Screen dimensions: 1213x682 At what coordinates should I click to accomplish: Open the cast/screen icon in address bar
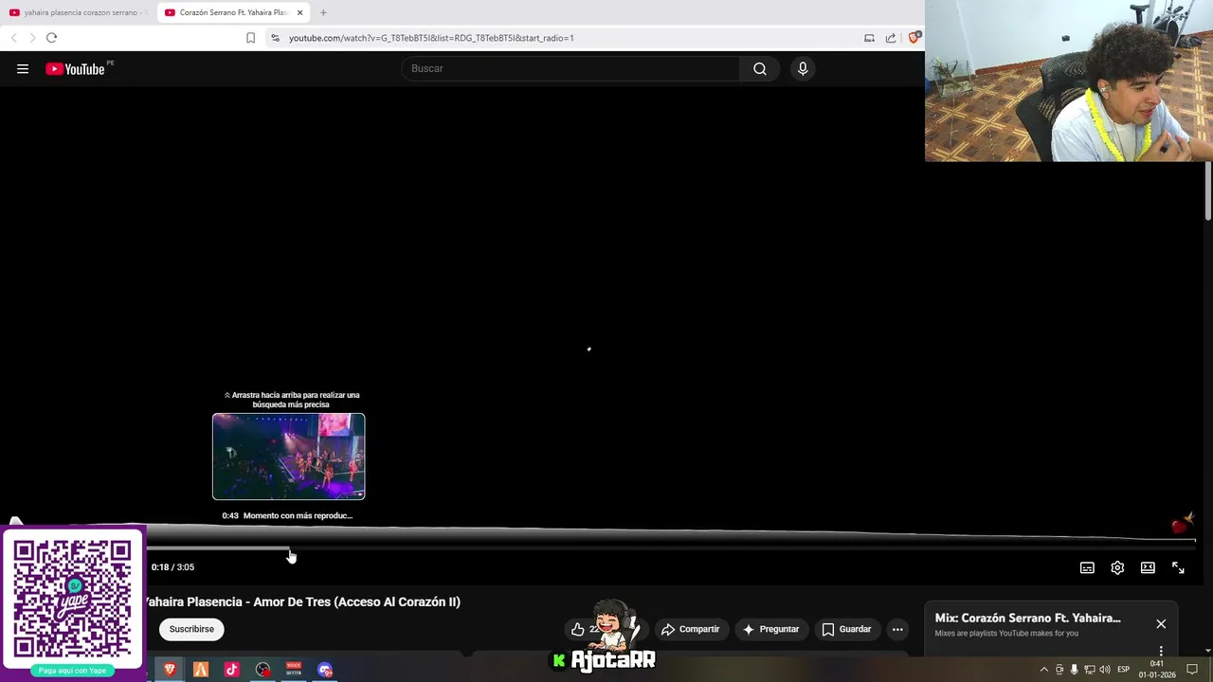869,38
